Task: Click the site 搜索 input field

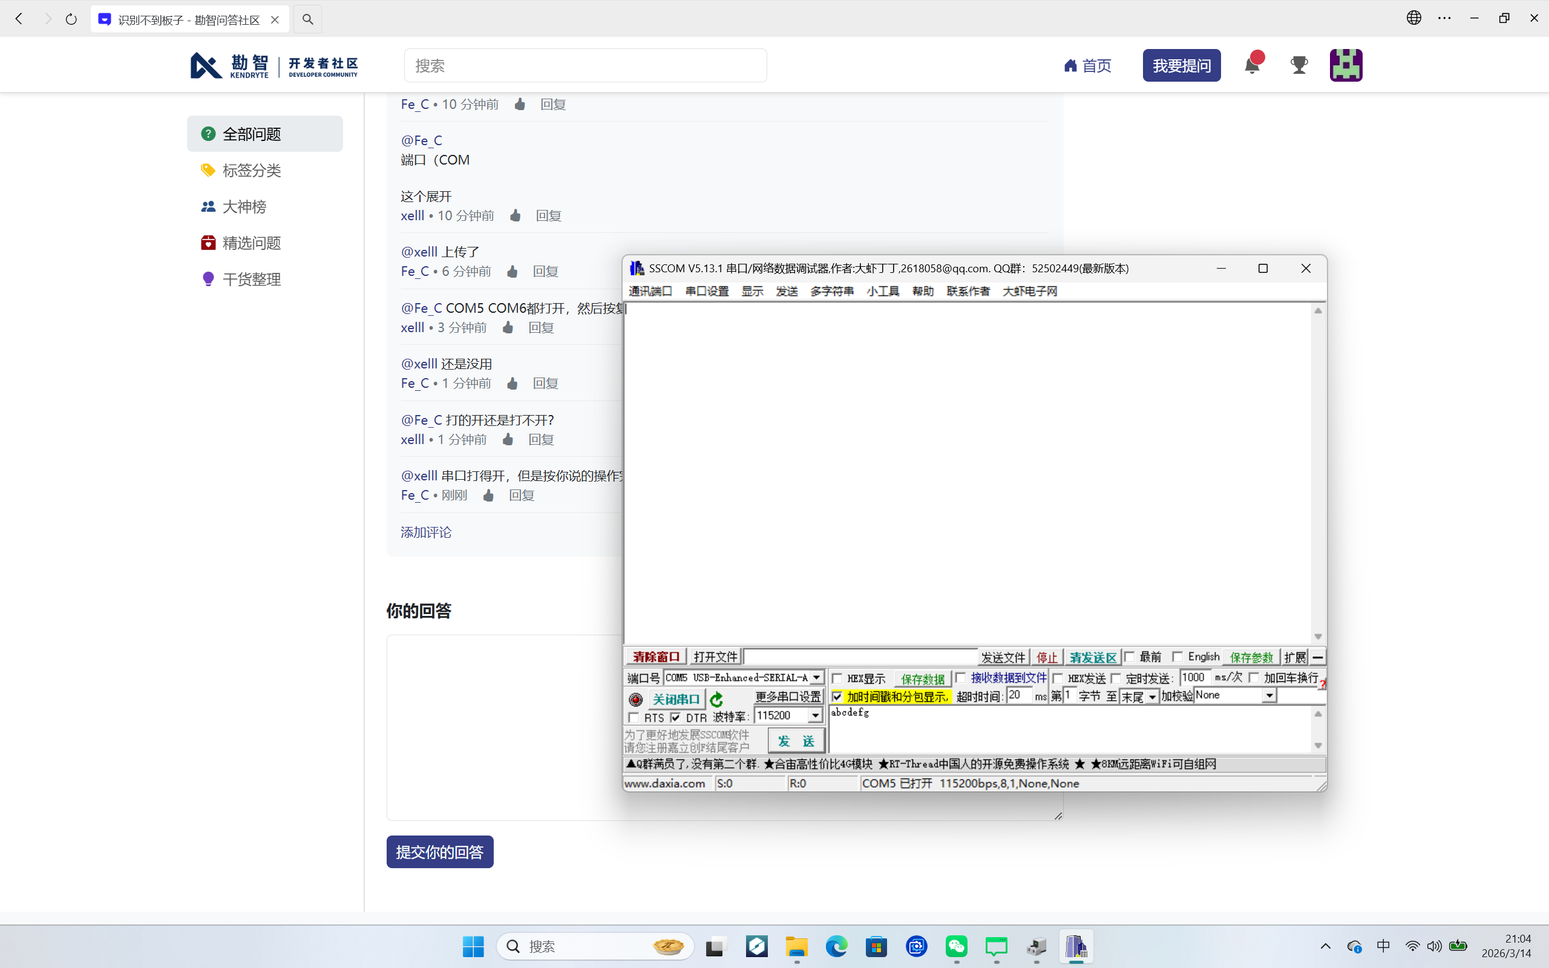Action: coord(585,65)
